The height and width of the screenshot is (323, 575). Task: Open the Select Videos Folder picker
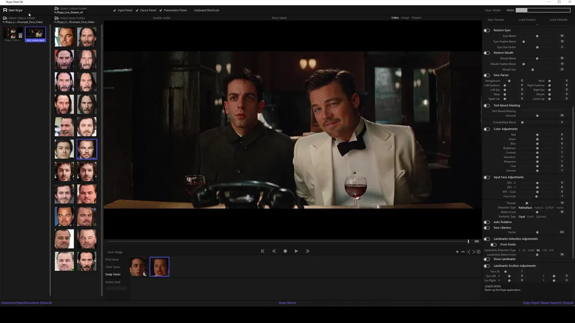click(x=19, y=18)
